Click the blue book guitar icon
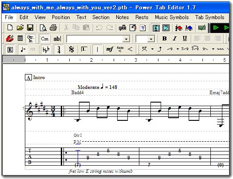 [189, 28]
